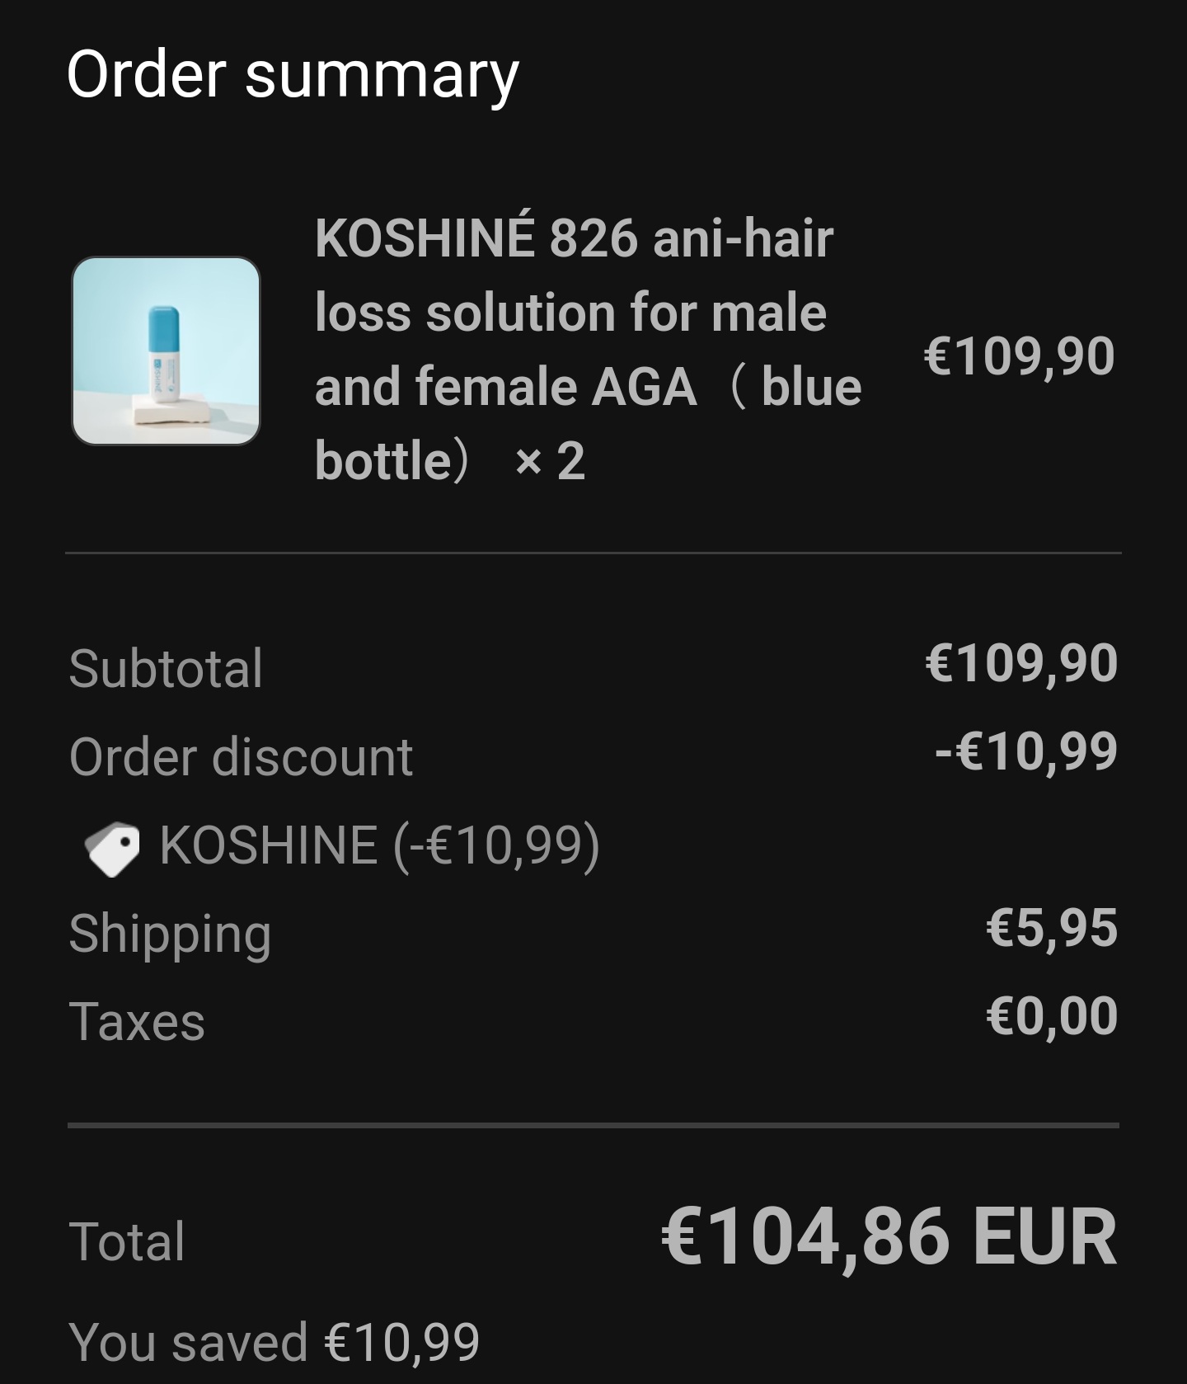Select the taxes amount €0,00

[1051, 1016]
